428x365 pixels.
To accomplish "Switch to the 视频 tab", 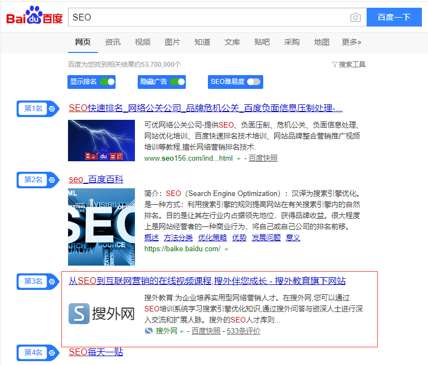I will 143,42.
